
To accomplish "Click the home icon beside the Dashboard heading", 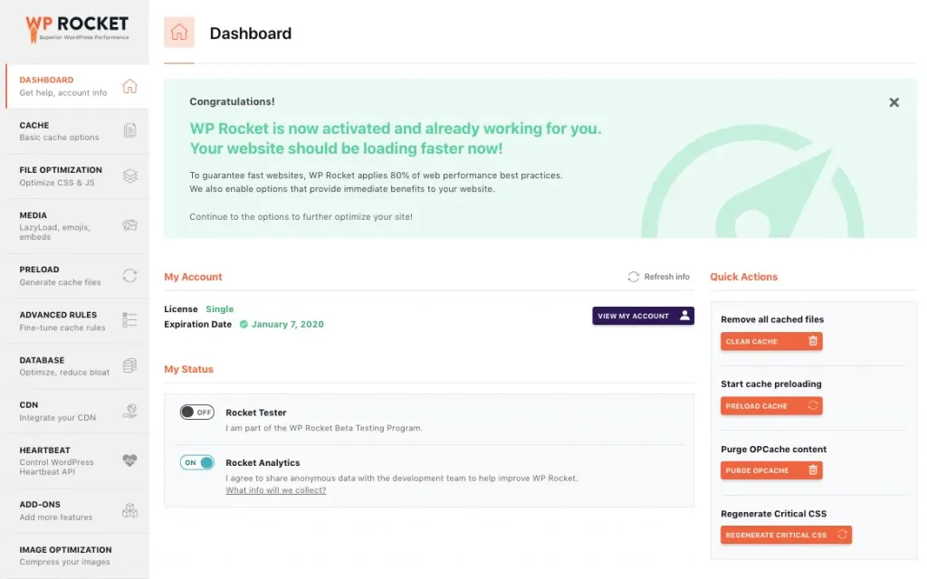I will (178, 33).
